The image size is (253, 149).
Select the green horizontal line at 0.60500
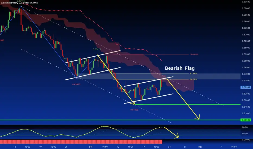point(120,120)
